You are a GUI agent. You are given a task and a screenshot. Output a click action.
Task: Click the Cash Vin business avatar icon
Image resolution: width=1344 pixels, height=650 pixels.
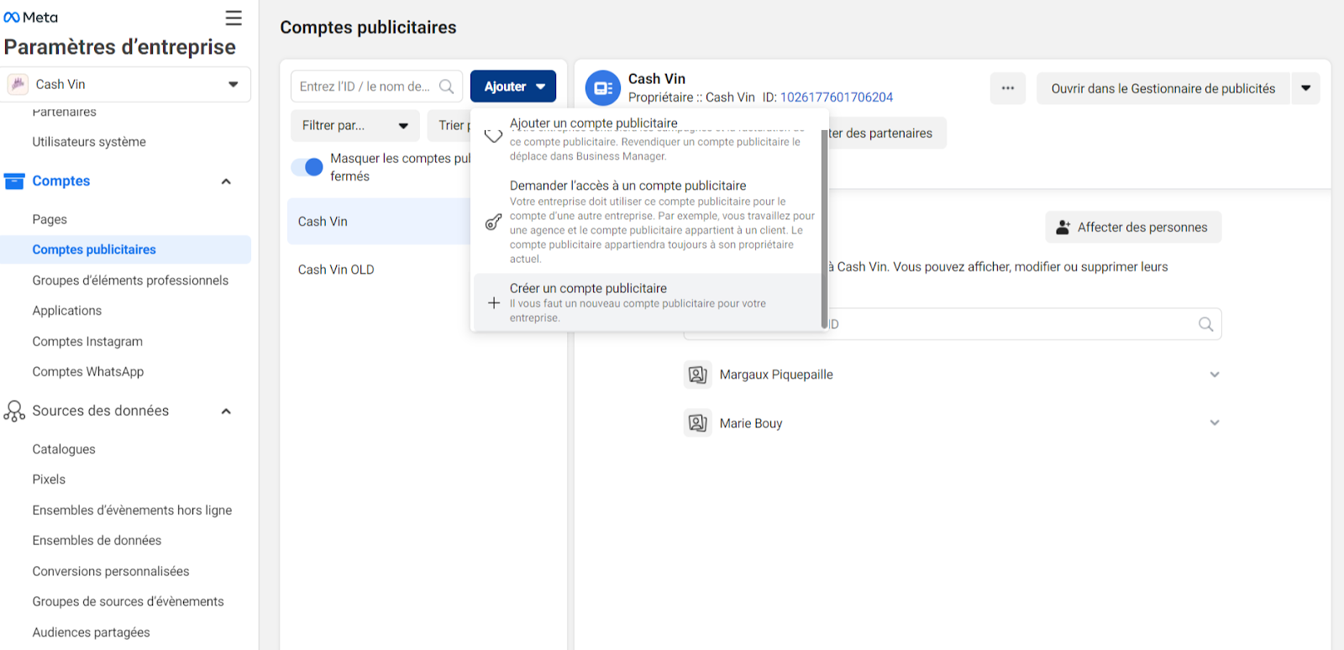(x=18, y=84)
